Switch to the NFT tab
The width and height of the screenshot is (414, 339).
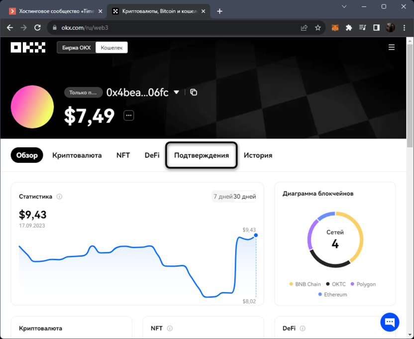pyautogui.click(x=123, y=155)
